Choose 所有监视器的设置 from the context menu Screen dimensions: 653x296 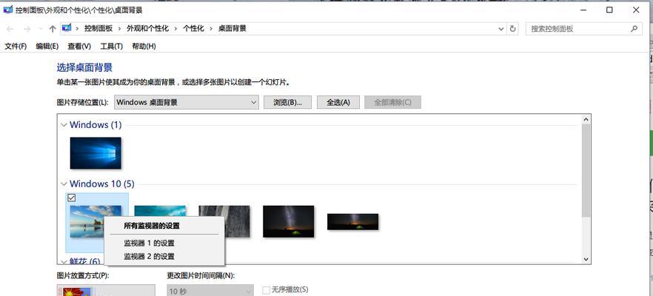pos(152,226)
